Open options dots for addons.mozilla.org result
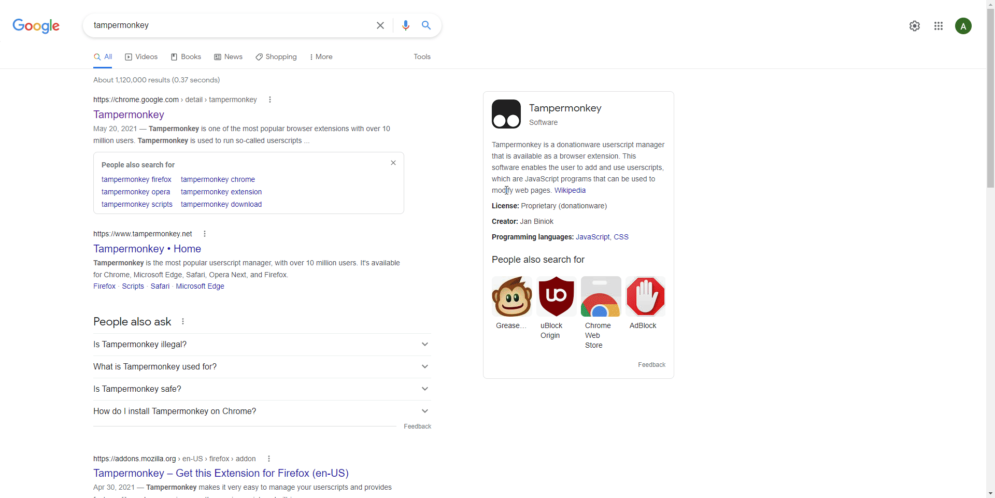The height and width of the screenshot is (498, 995). pos(269,459)
